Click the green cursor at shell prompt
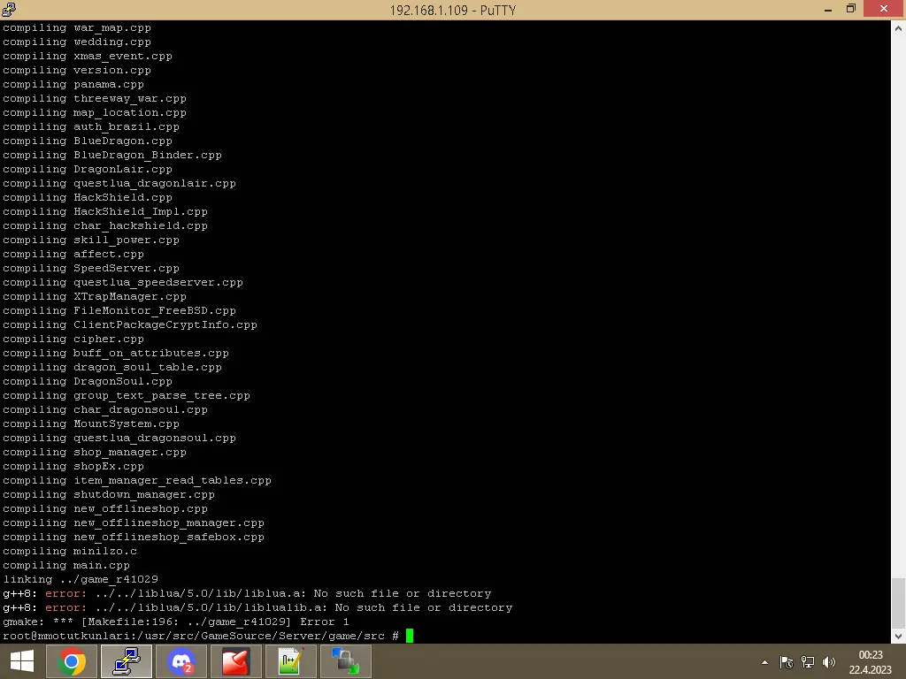The image size is (906, 679). [x=410, y=636]
